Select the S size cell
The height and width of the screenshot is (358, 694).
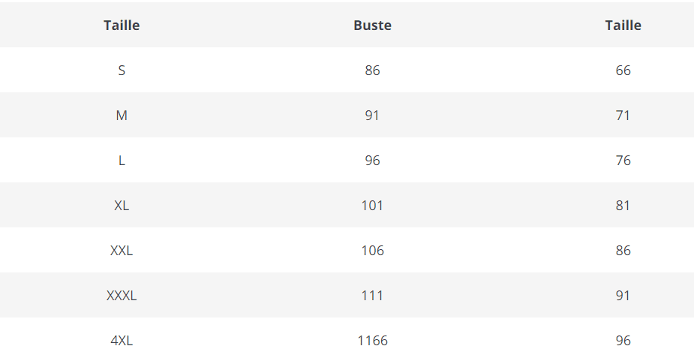pos(122,71)
